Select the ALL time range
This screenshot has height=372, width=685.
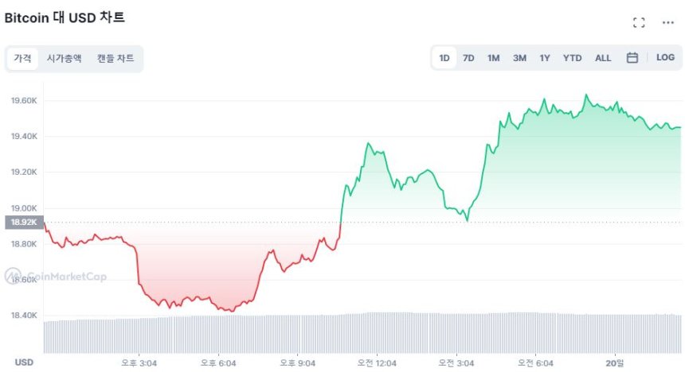603,58
